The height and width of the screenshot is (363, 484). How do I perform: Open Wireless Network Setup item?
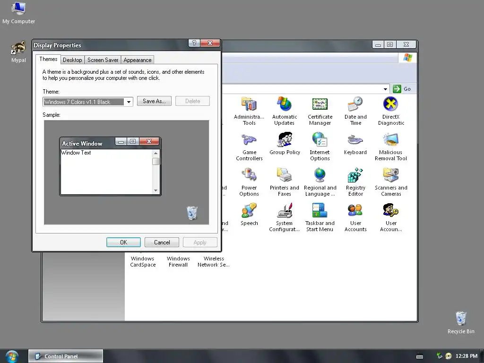[213, 261]
